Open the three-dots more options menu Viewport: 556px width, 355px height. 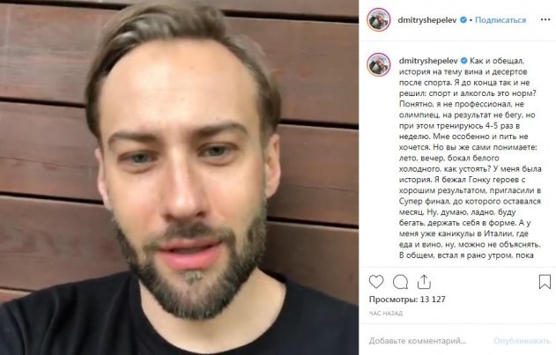coord(545,20)
